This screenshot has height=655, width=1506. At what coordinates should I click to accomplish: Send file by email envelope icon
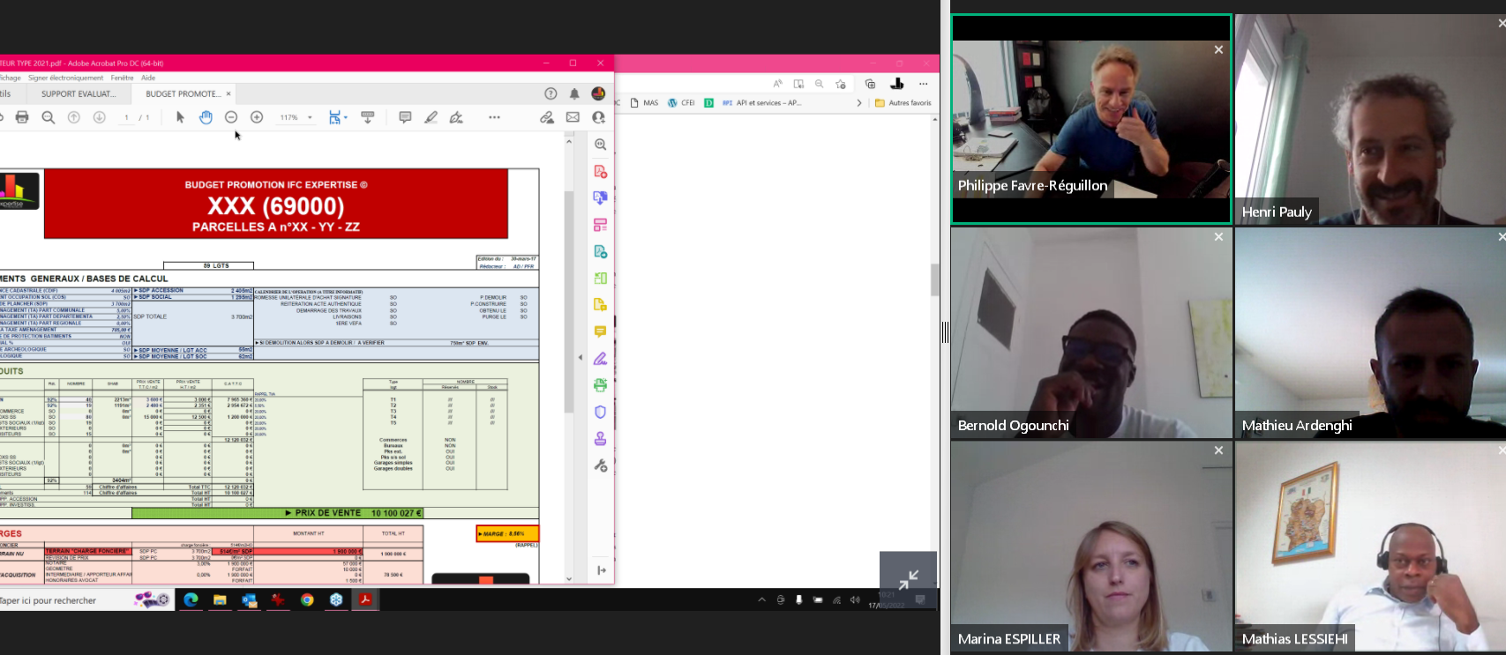coord(573,117)
